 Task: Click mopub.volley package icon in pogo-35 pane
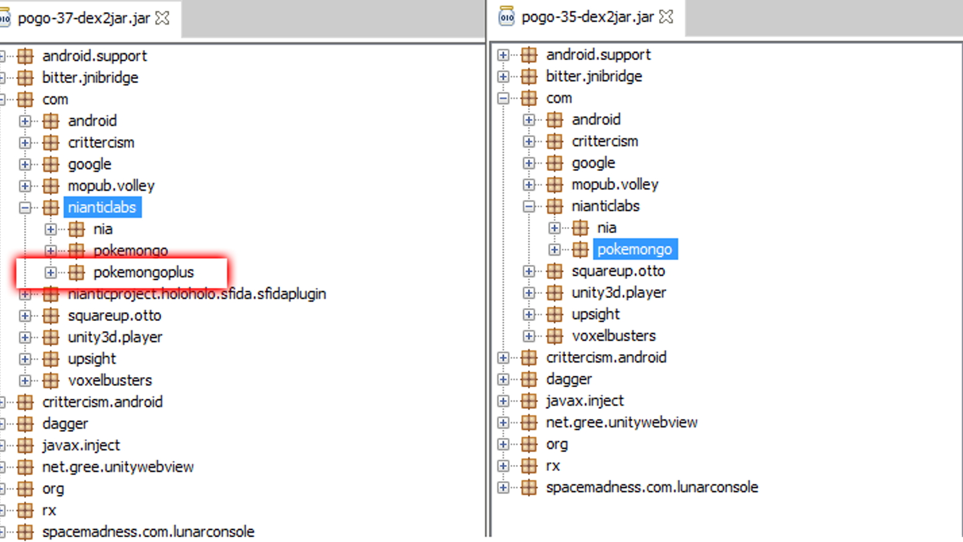click(x=555, y=185)
